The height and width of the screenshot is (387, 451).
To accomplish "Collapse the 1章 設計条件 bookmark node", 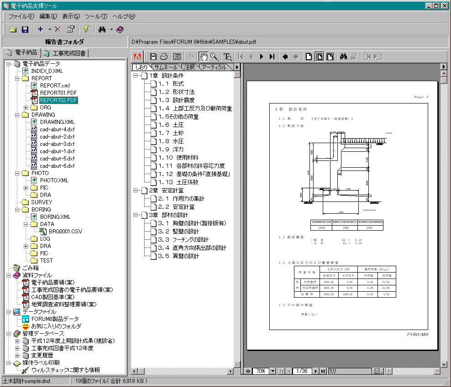I will pyautogui.click(x=135, y=76).
